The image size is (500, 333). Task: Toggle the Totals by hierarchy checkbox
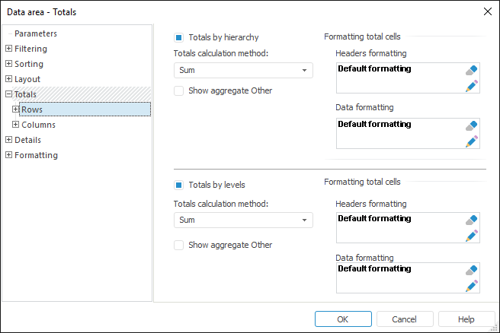click(x=178, y=36)
